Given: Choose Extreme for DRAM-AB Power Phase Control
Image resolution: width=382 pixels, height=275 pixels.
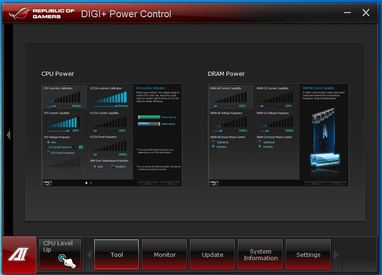Looking at the screenshot, I should pyautogui.click(x=214, y=147).
